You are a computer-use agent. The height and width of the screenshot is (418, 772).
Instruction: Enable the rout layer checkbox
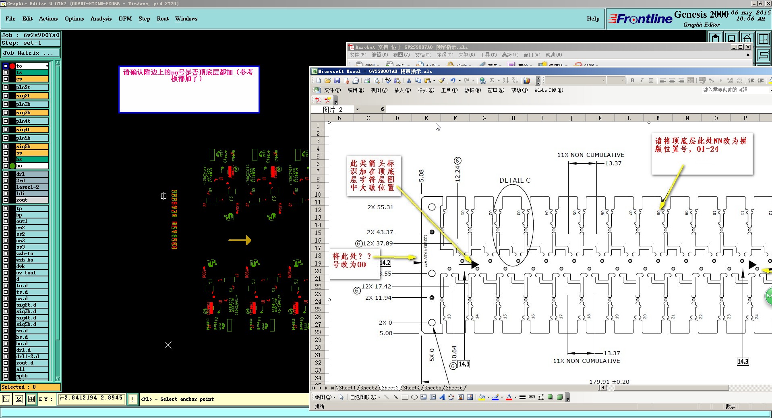pos(6,200)
